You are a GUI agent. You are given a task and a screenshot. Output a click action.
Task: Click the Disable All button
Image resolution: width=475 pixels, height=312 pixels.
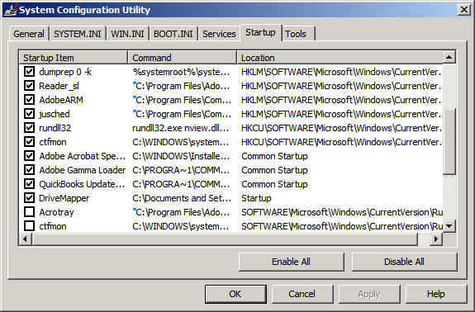(404, 262)
